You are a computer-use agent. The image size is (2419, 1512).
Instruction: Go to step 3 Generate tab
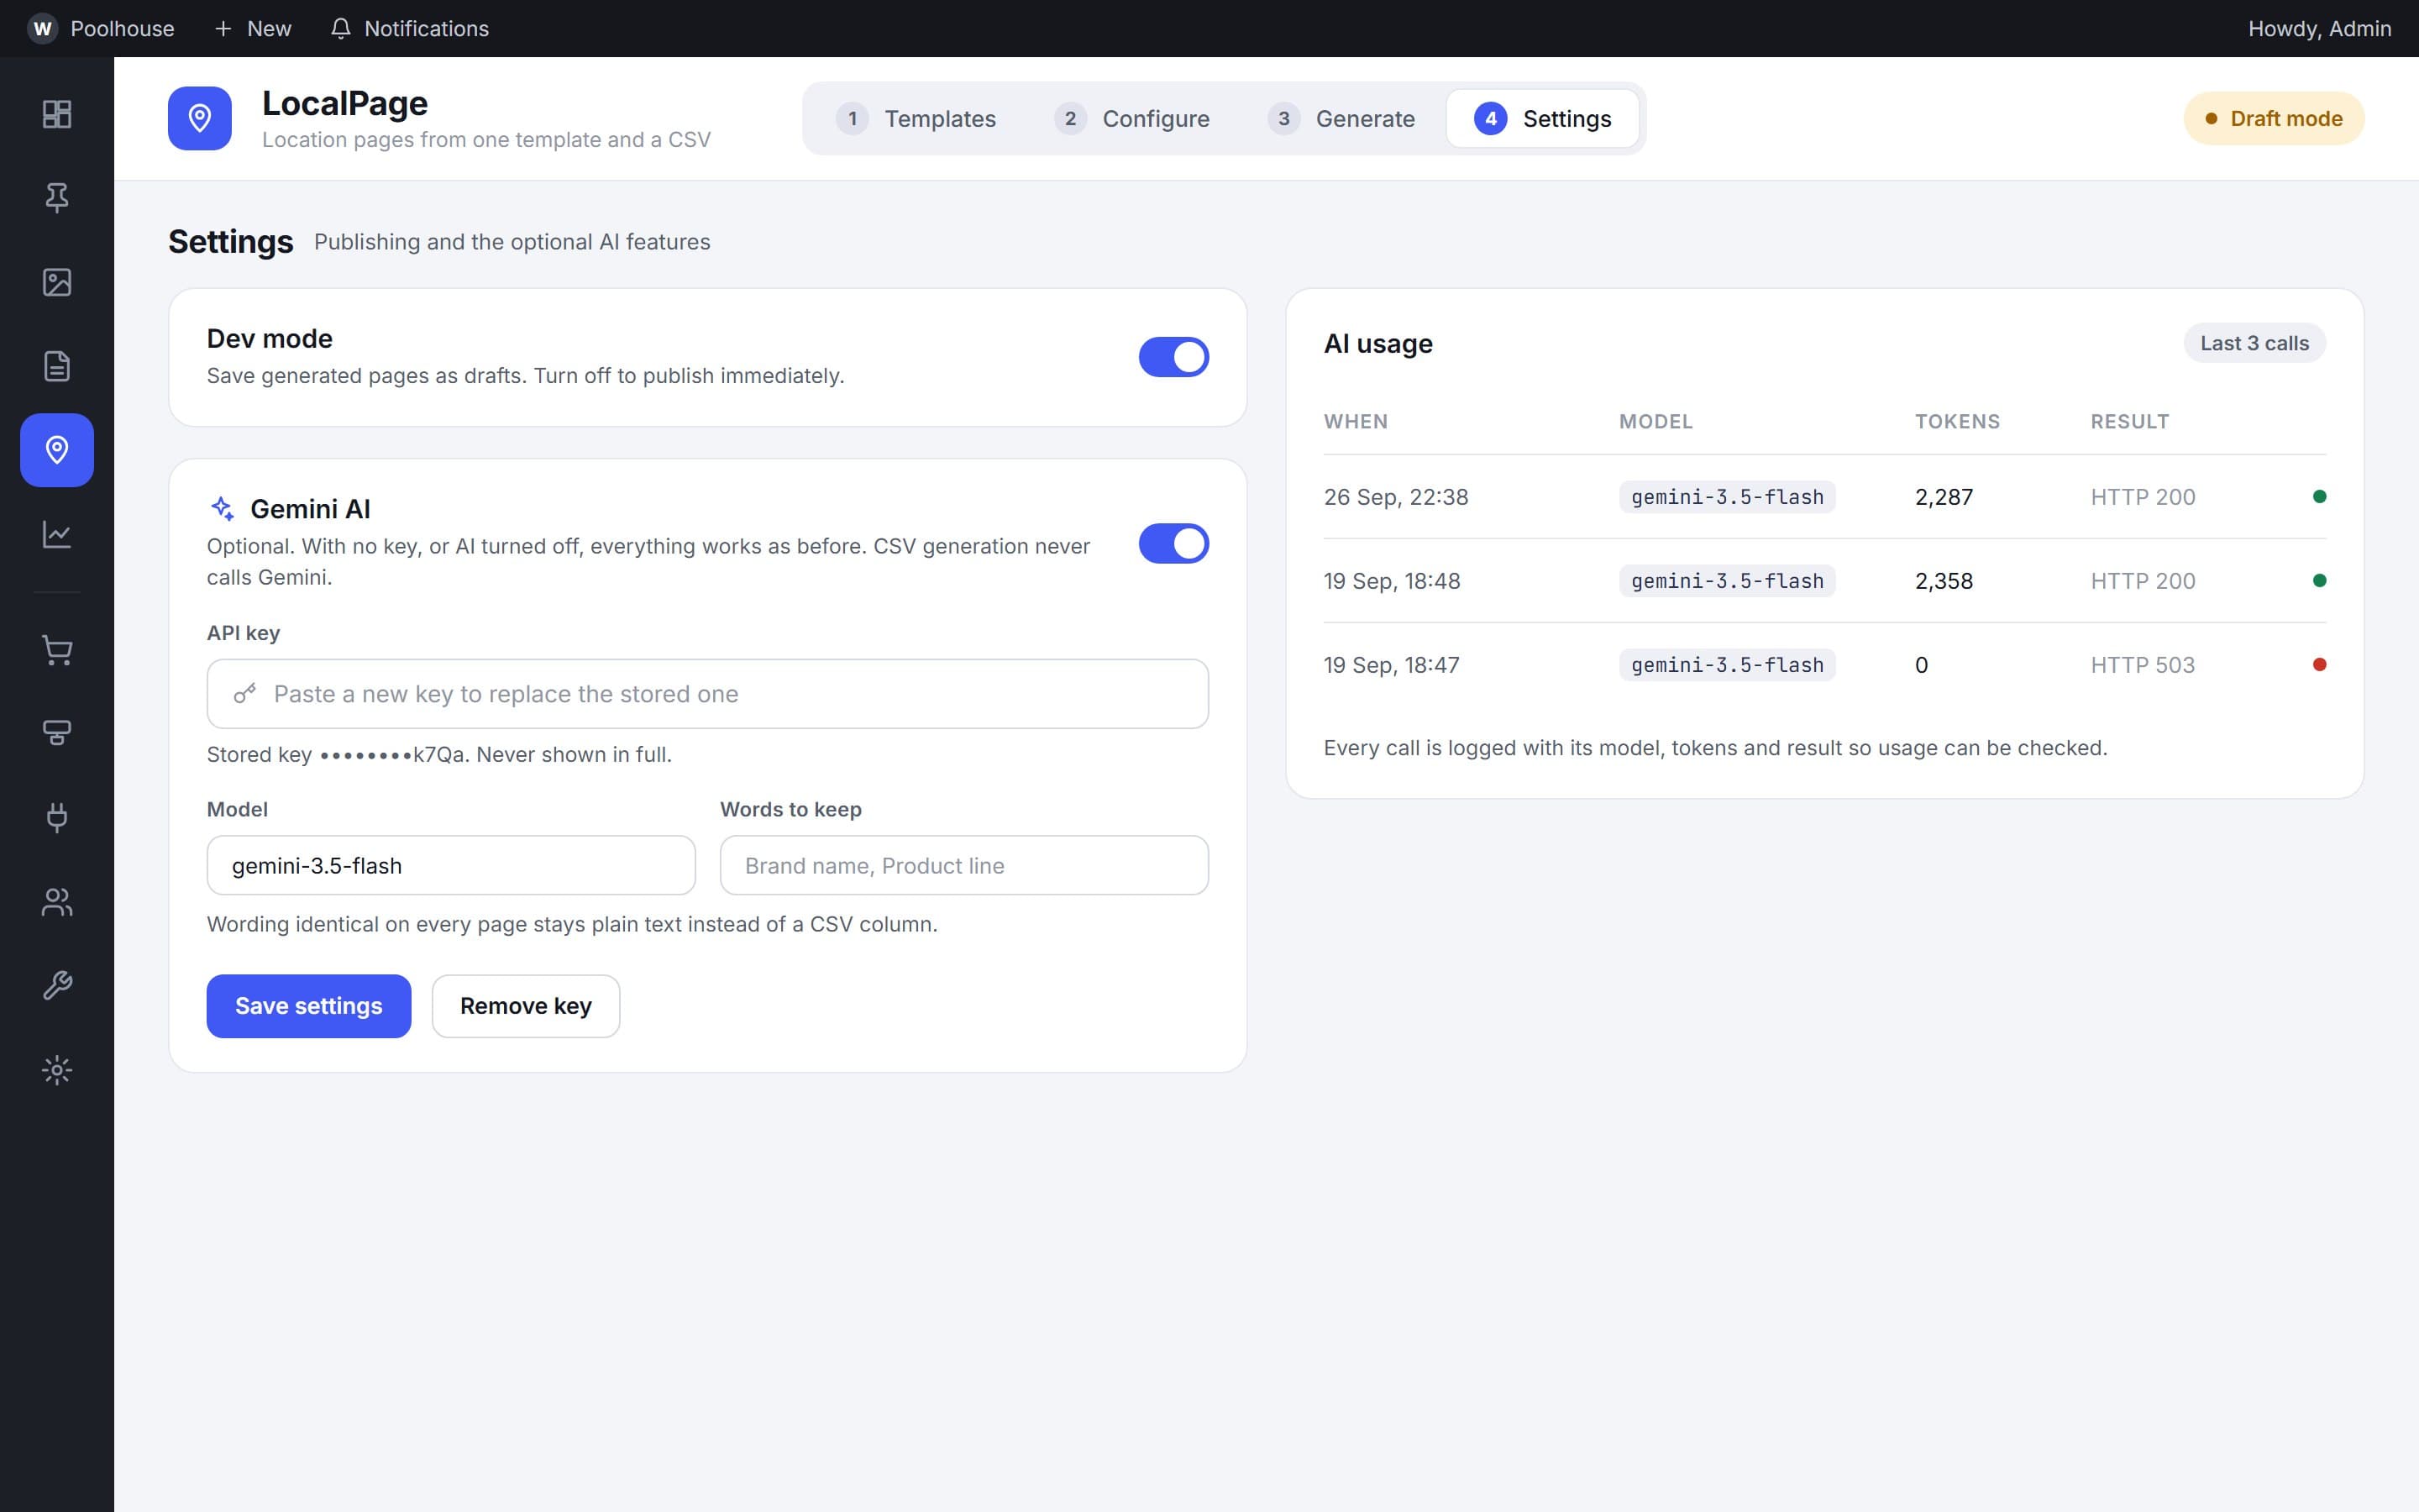1341,118
